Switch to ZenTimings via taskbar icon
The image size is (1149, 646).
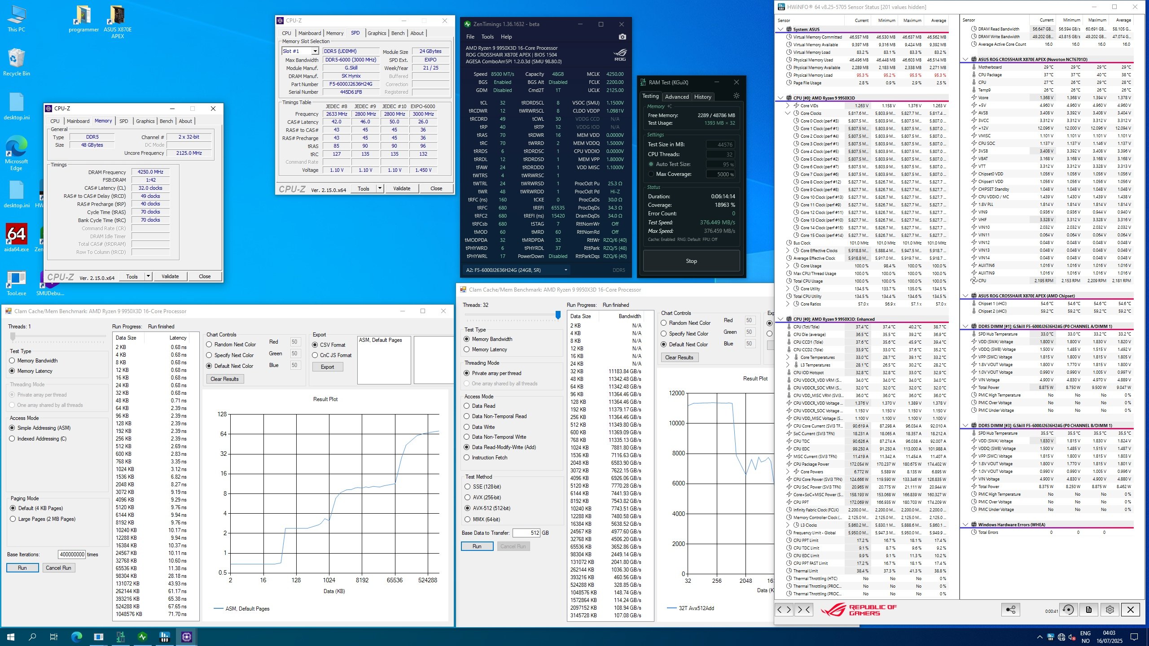[143, 637]
